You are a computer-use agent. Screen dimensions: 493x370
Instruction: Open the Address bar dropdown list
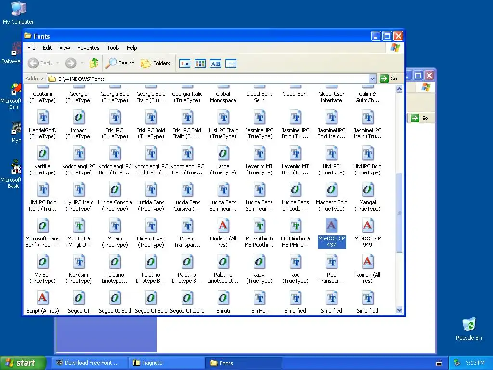[x=372, y=79]
